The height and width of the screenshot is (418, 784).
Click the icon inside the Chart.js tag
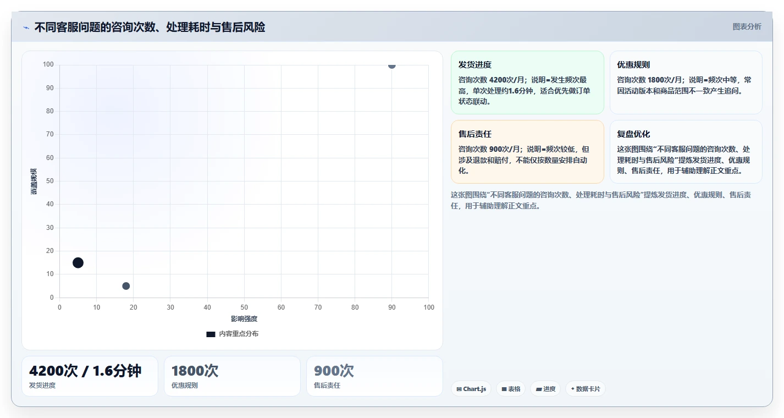pyautogui.click(x=459, y=389)
